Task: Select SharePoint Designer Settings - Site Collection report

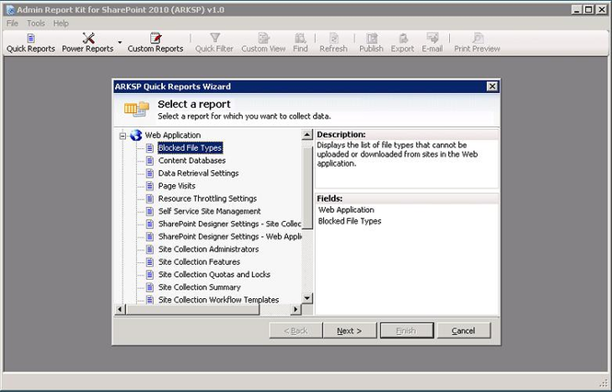Action: click(229, 224)
